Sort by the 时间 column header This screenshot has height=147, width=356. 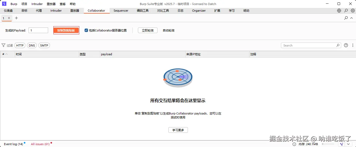click(47, 54)
